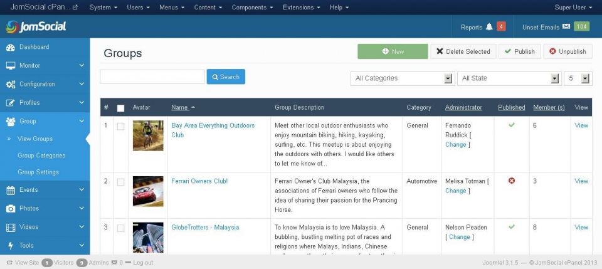The height and width of the screenshot is (269, 602).
Task: Expand the Configuration sidebar section
Action: click(x=82, y=84)
